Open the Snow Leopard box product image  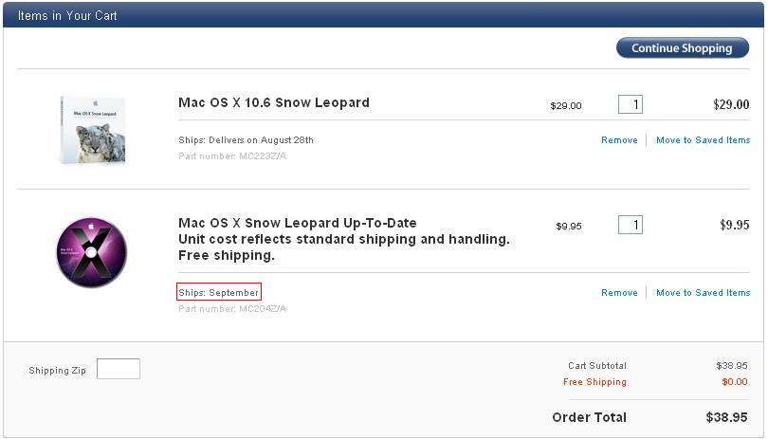pyautogui.click(x=93, y=130)
